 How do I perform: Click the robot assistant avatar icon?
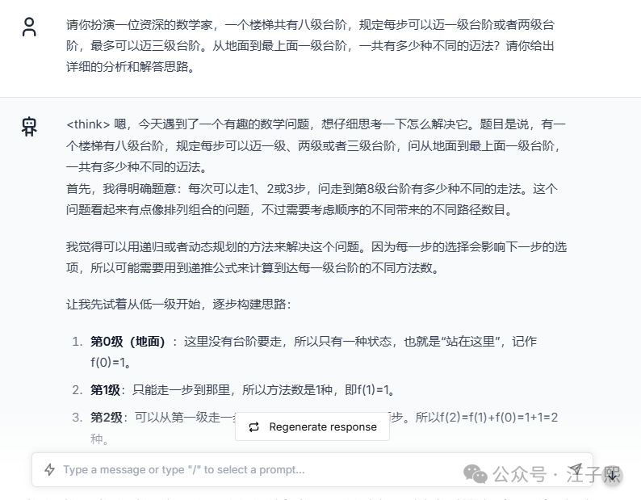(x=29, y=126)
